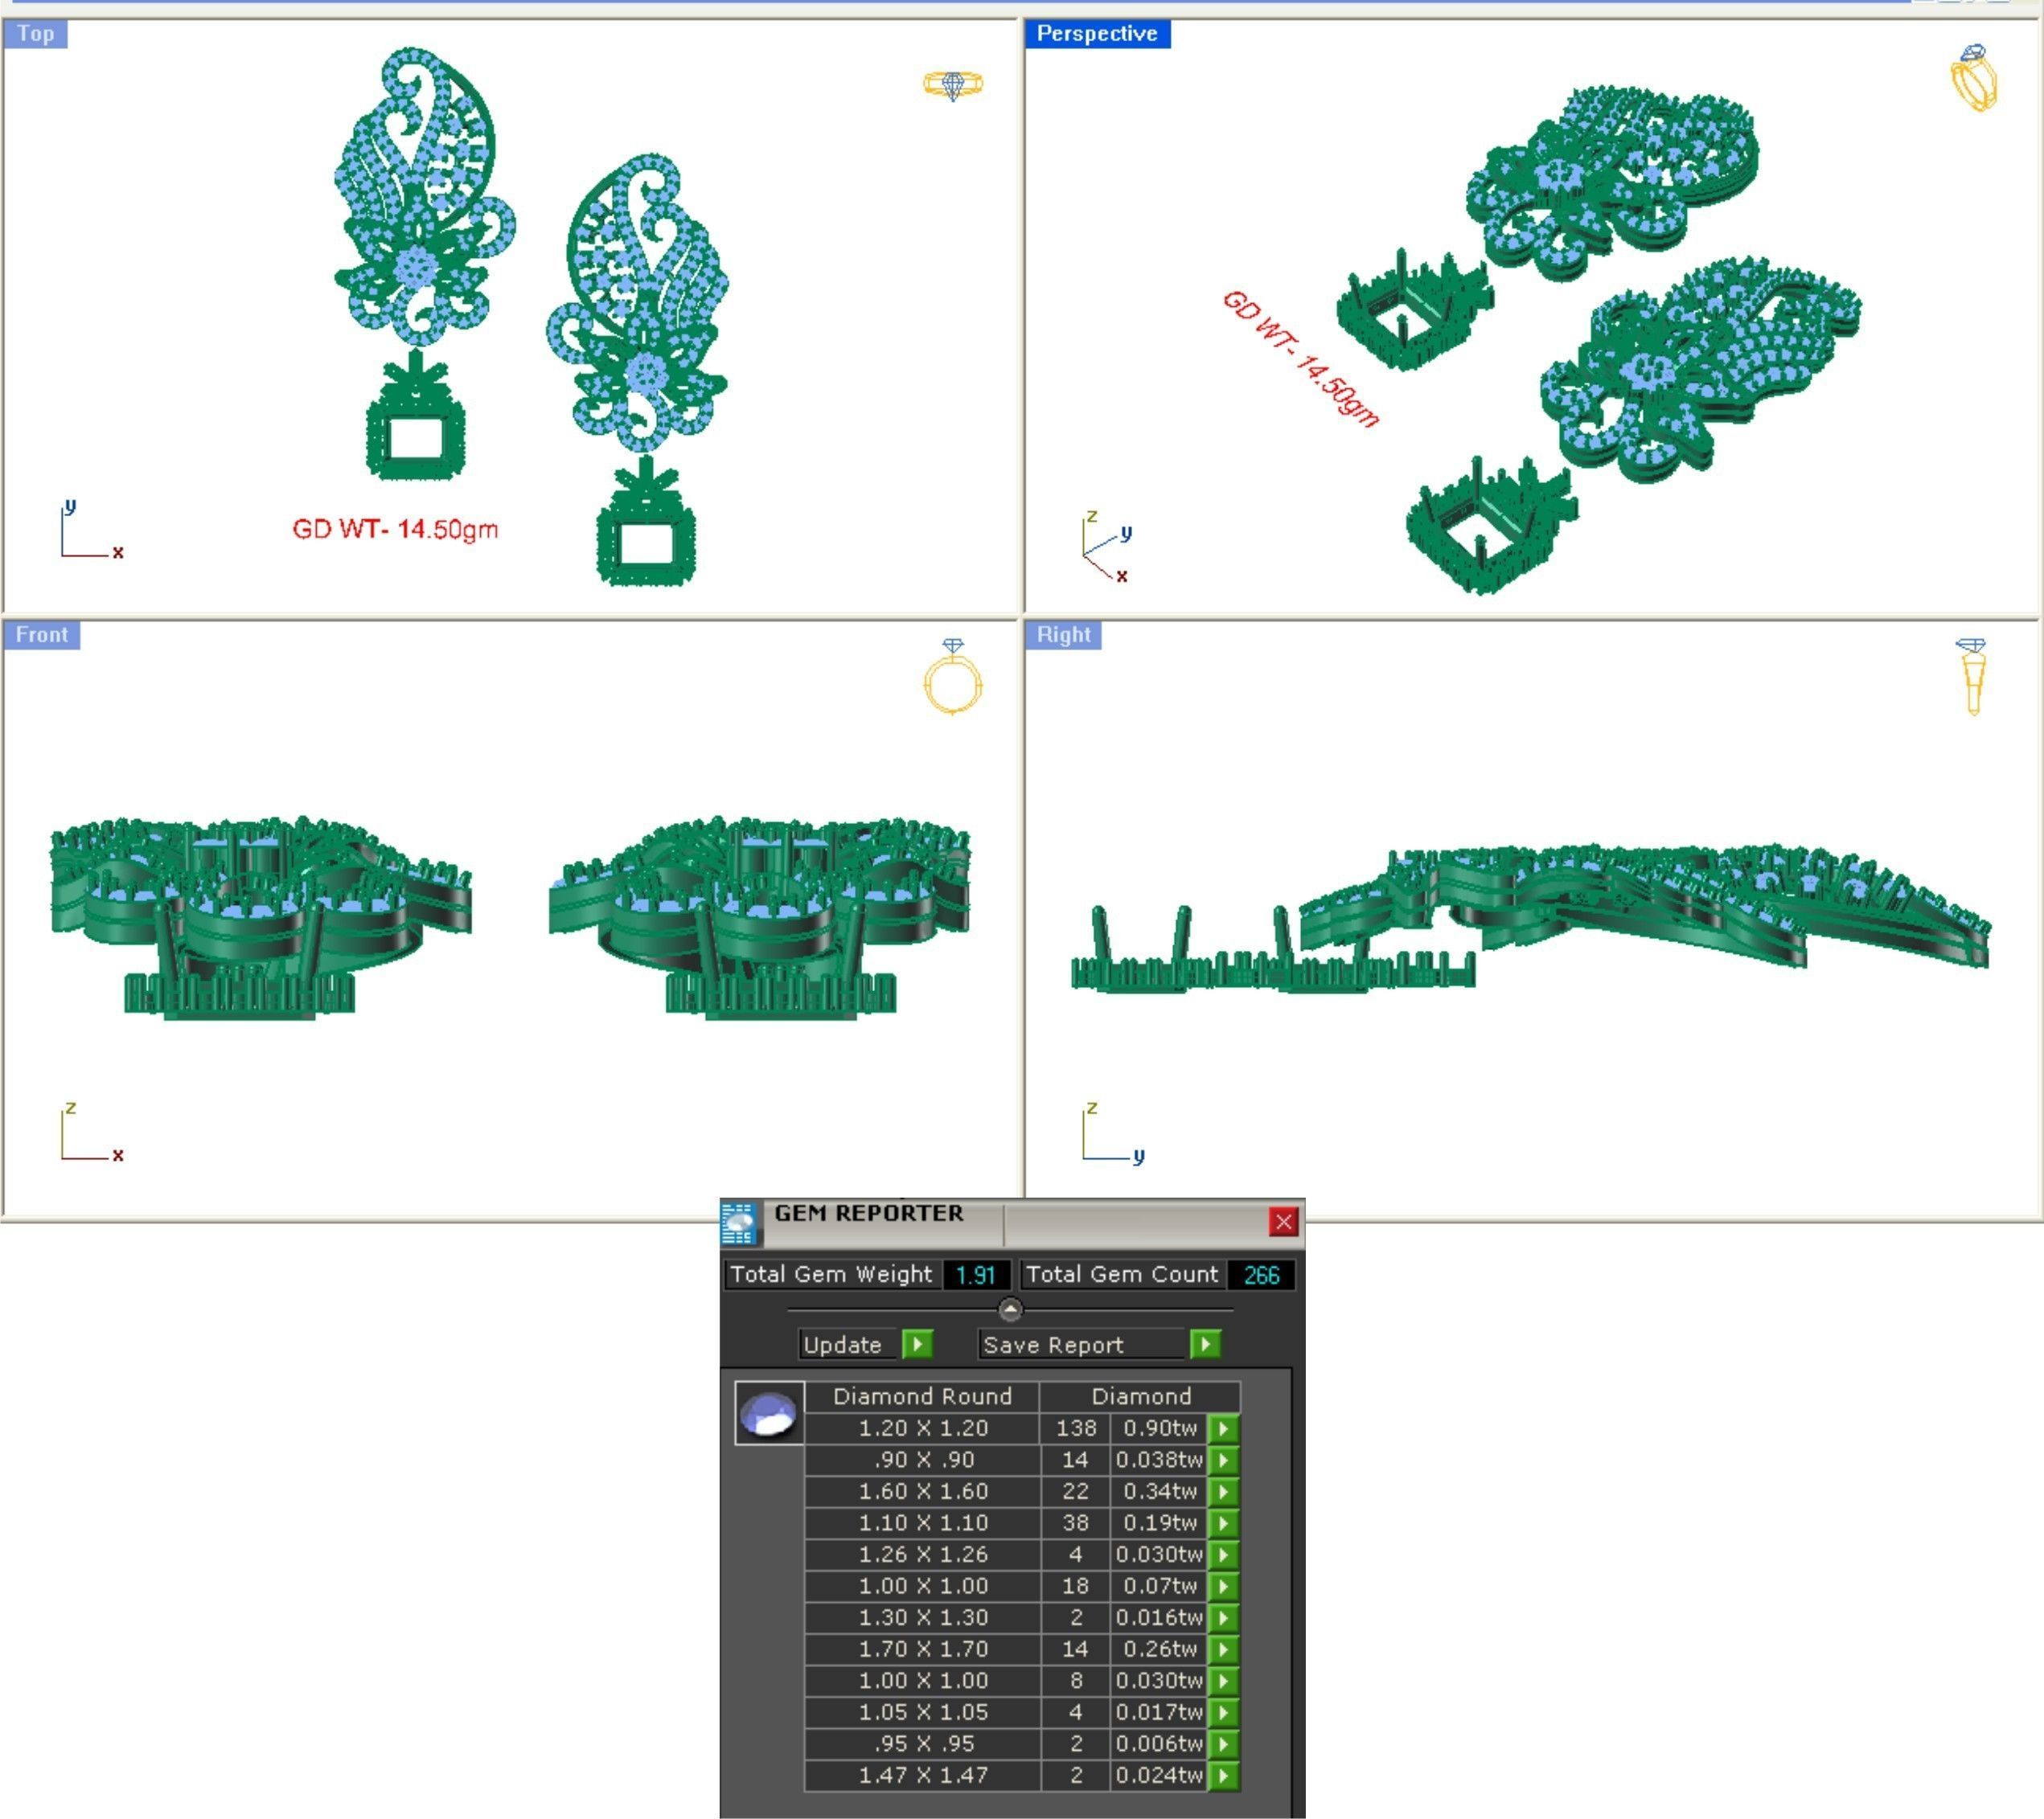Close the Gem Reporter panel

point(1283,1221)
